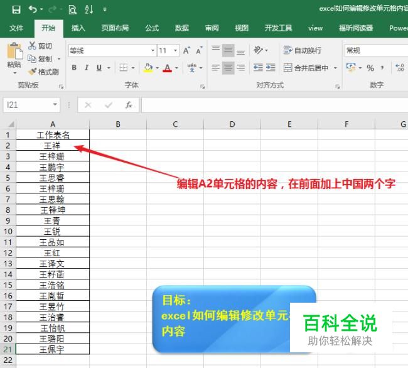408x368 pixels.
Task: Click the Borders icon
Action: tap(123, 68)
